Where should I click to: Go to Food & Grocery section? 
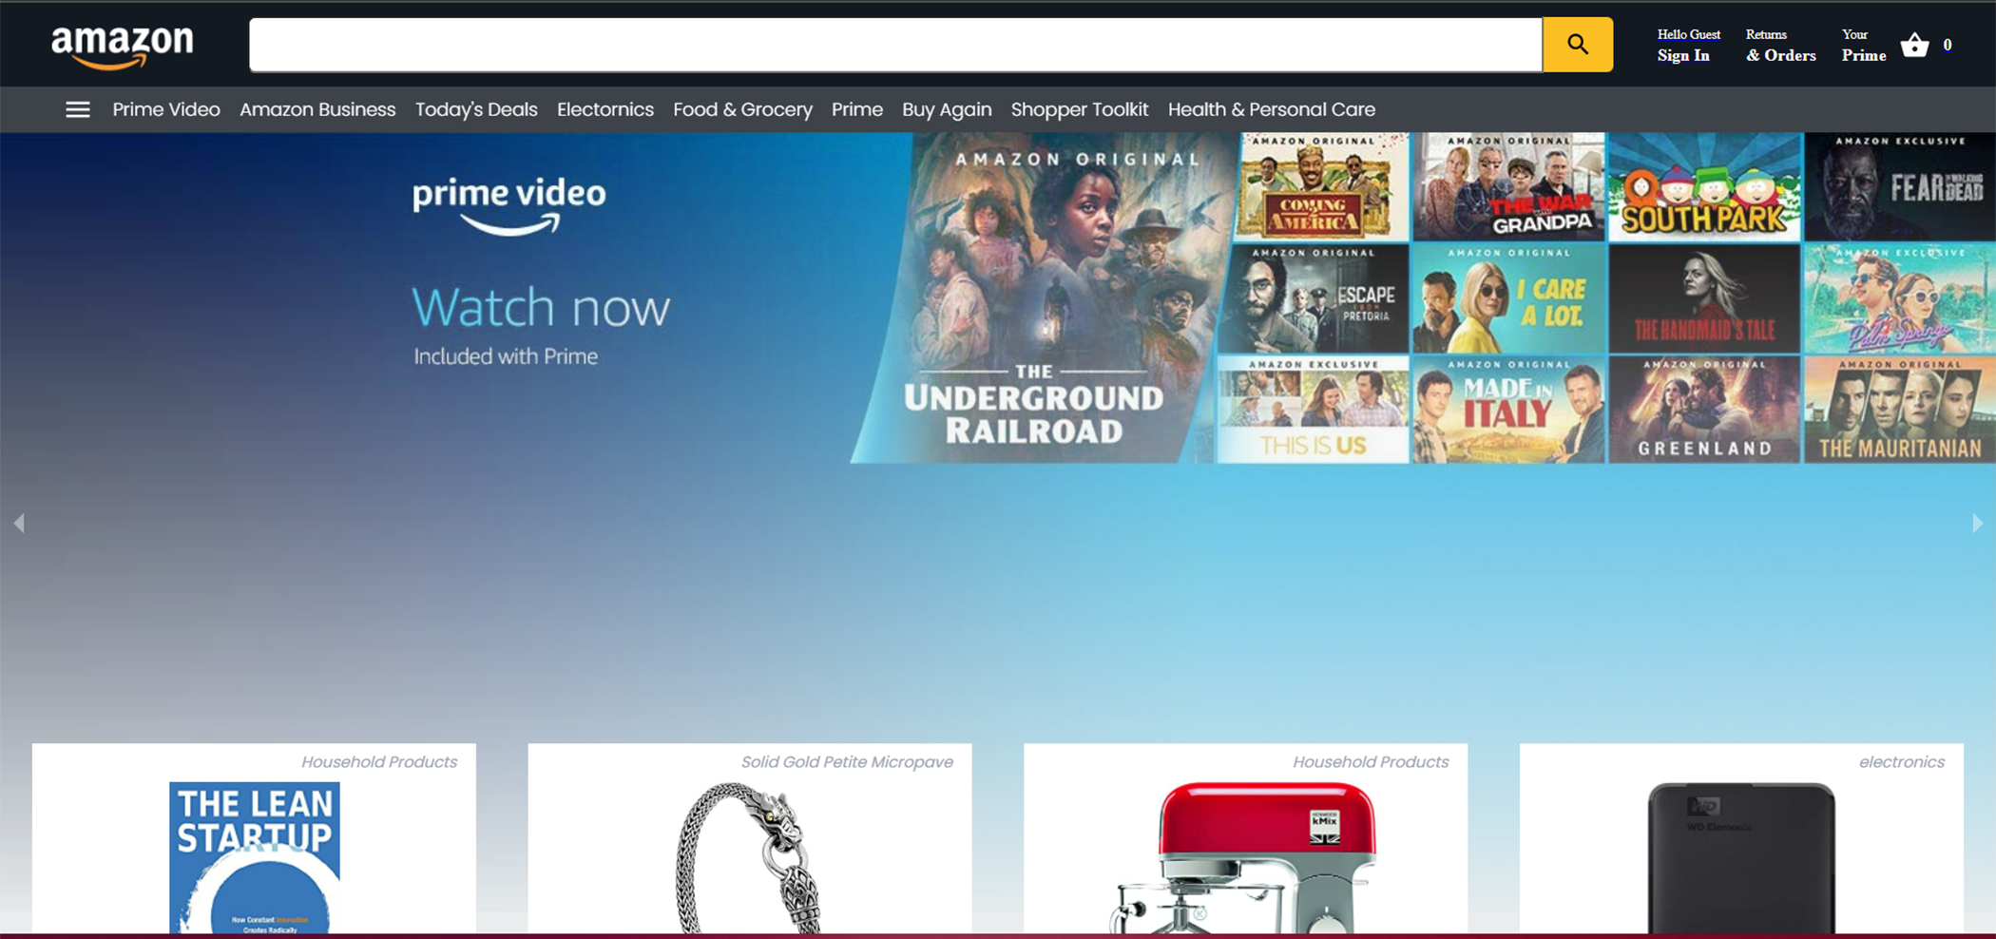click(742, 110)
